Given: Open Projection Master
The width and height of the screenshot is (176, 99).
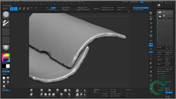Looking at the screenshot, I should pyautogui.click(x=6, y=9).
